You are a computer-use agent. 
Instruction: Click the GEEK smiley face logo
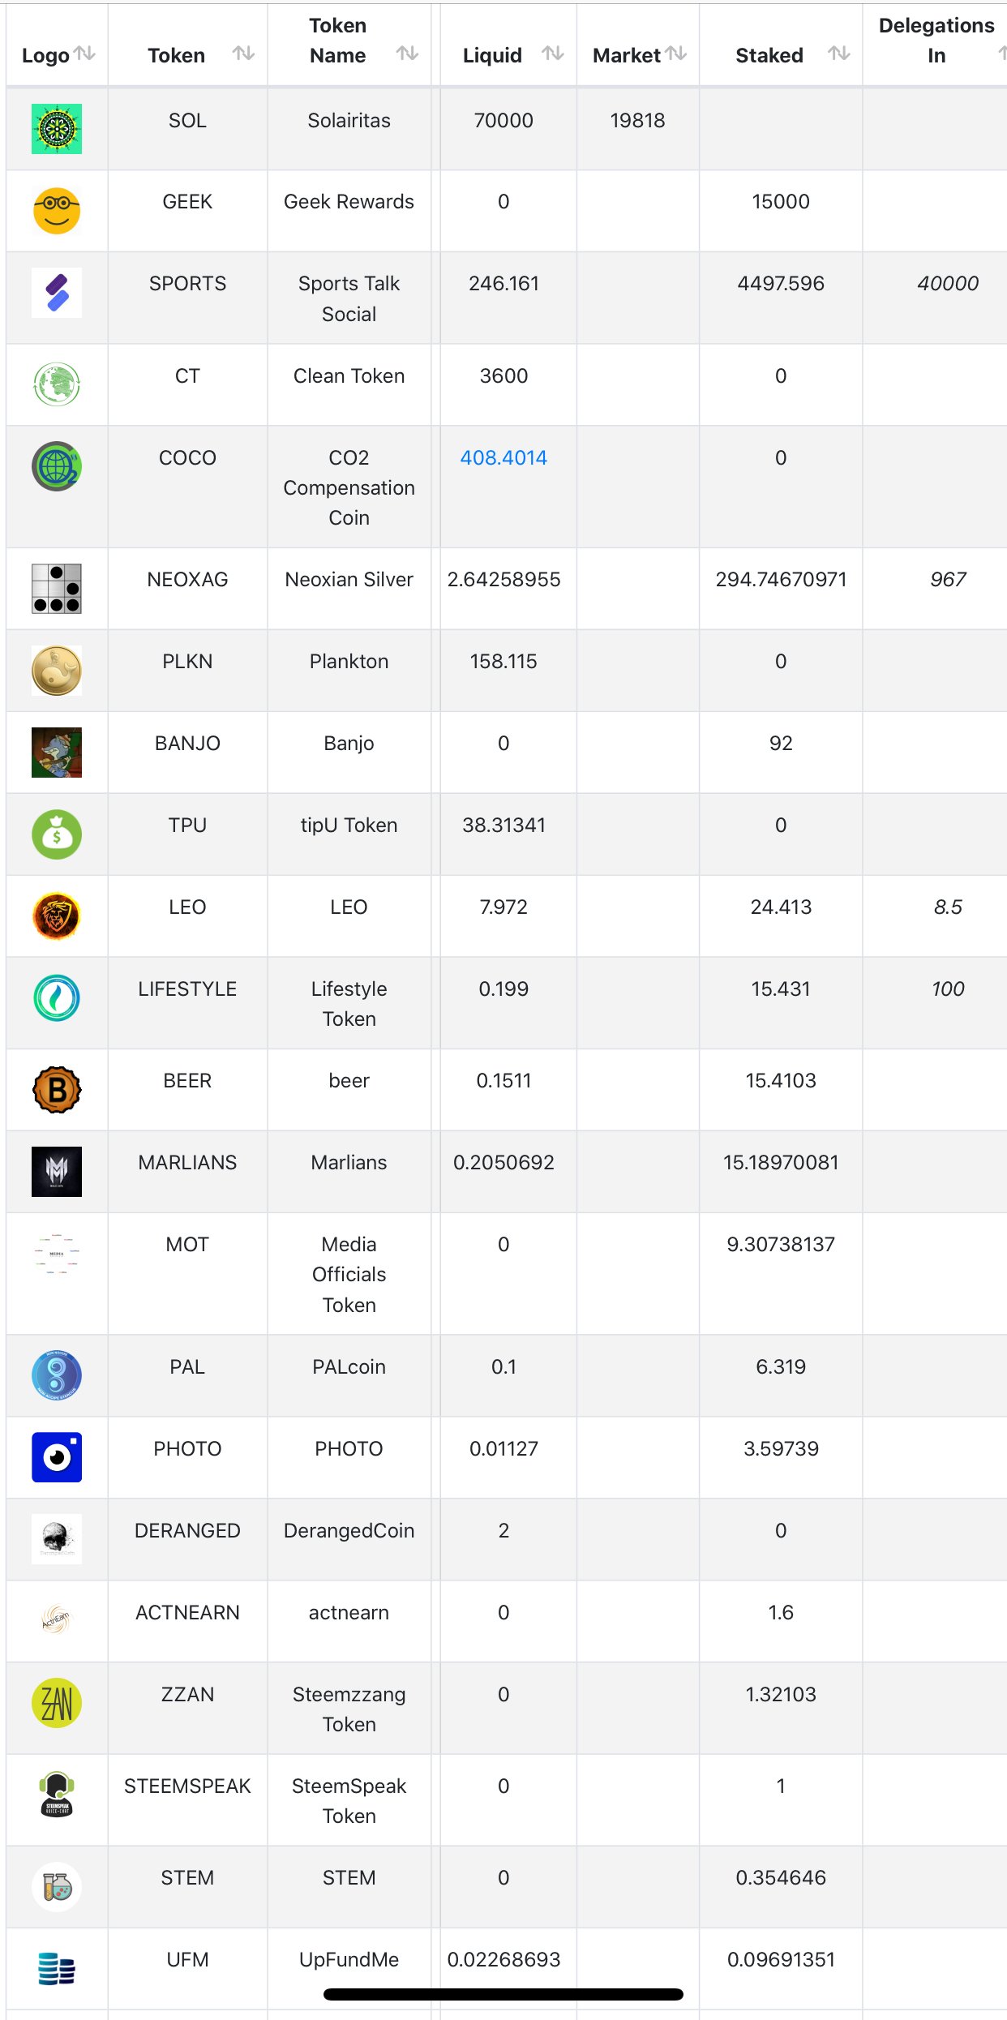tap(57, 210)
